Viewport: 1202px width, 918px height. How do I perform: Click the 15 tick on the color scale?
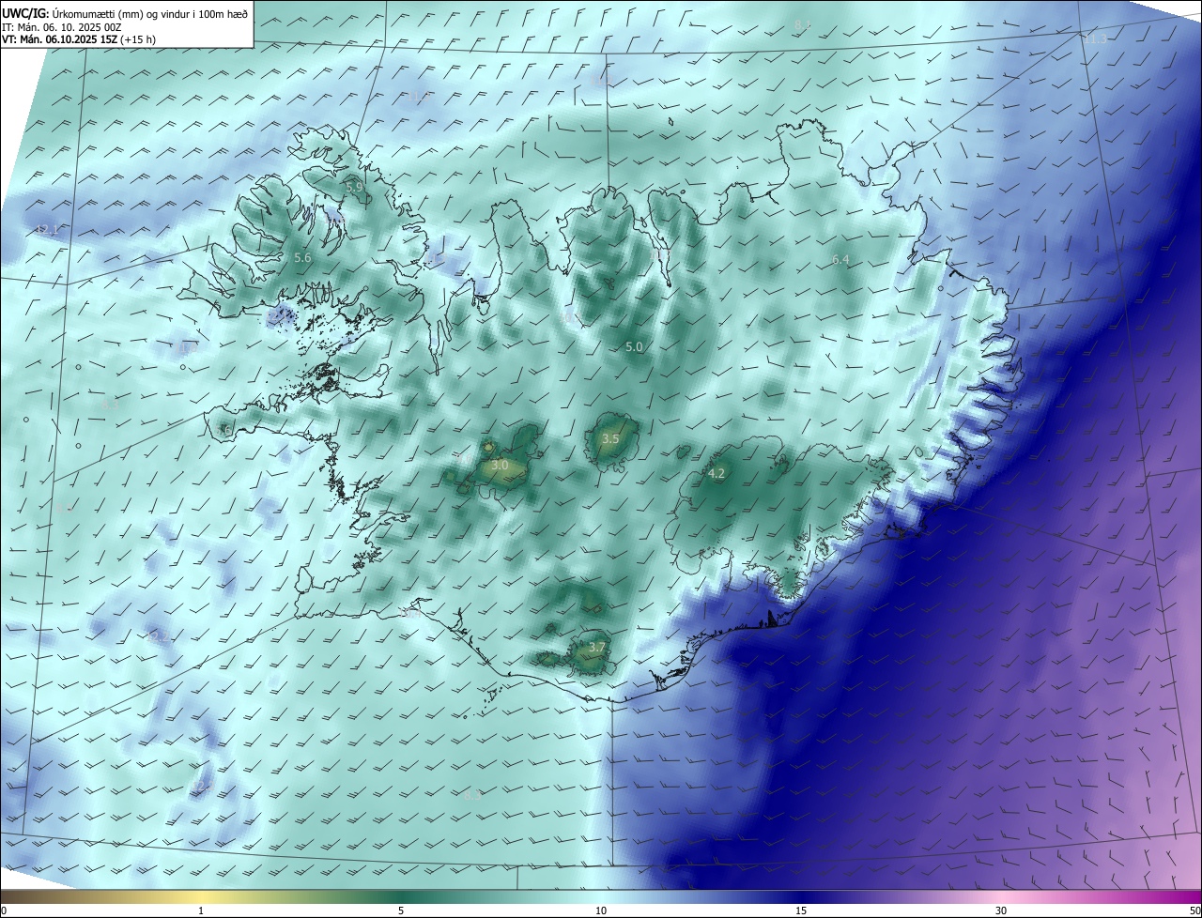pos(801,910)
